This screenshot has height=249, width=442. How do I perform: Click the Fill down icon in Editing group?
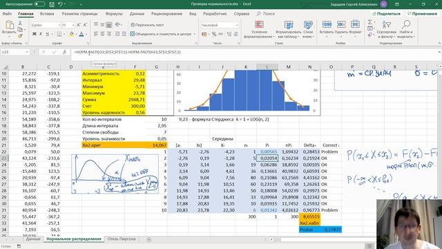click(370, 28)
